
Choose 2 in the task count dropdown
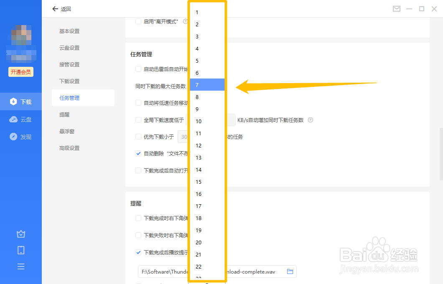[207, 25]
